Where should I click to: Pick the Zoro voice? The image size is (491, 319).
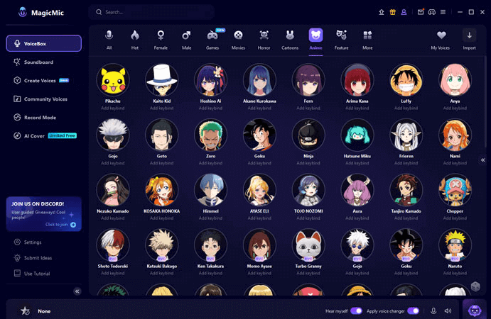click(x=210, y=135)
